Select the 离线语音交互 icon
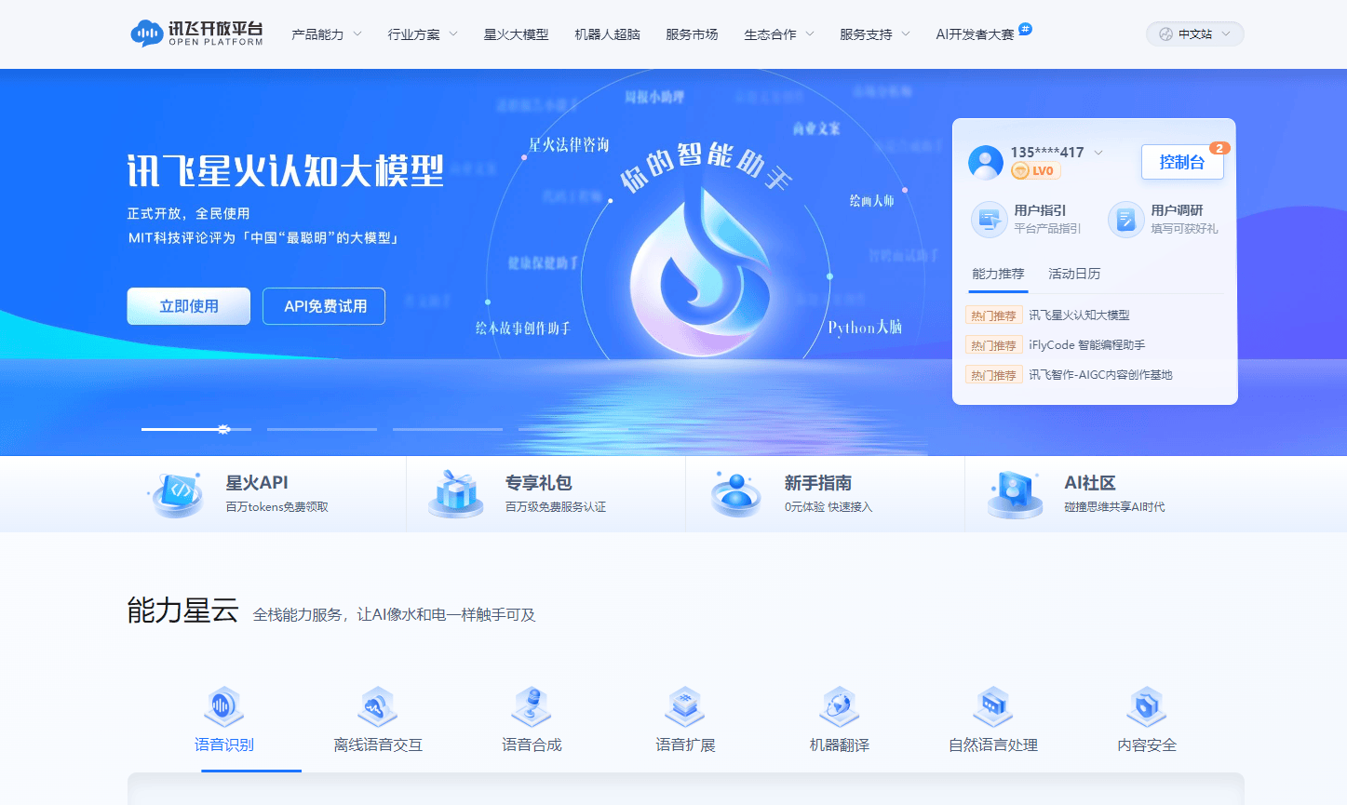Viewport: 1347px width, 805px height. pos(377,707)
